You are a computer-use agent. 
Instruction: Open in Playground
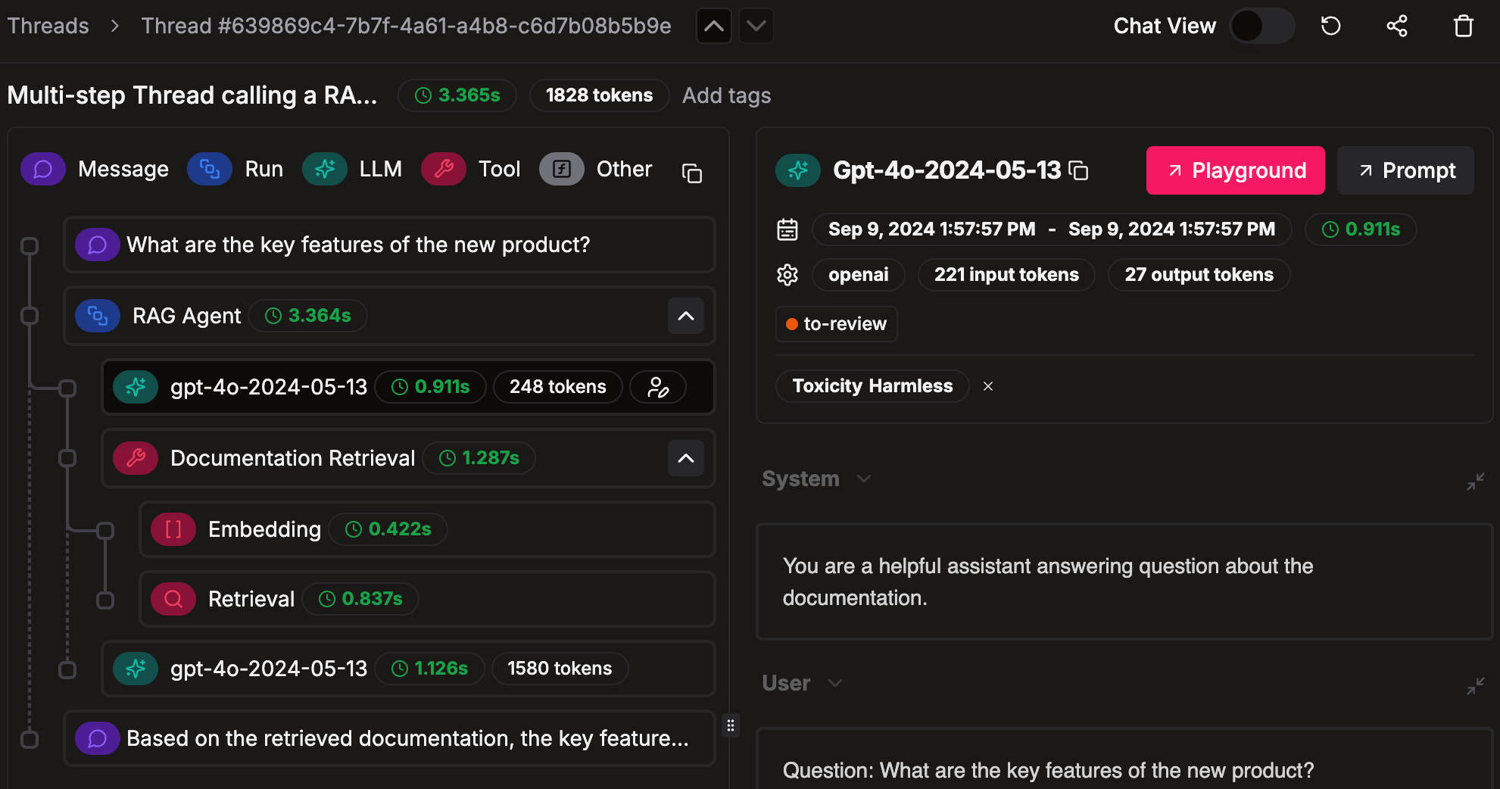1235,171
